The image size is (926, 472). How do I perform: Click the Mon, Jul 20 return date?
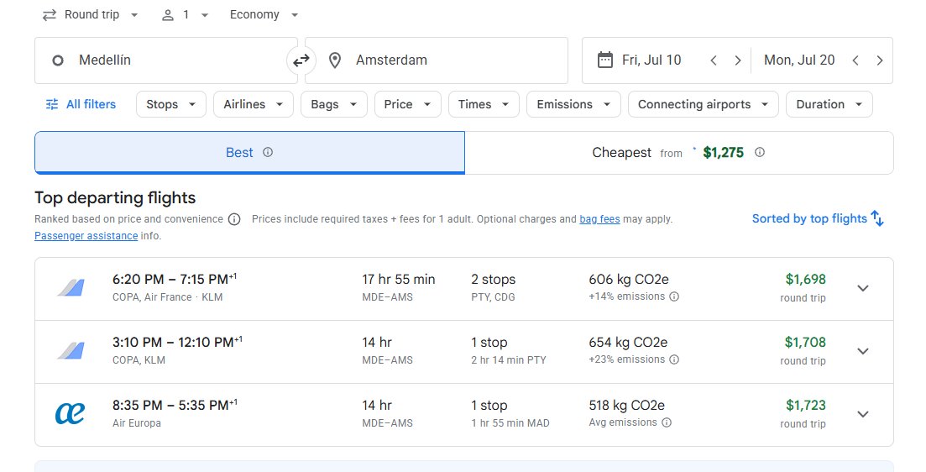(x=799, y=60)
